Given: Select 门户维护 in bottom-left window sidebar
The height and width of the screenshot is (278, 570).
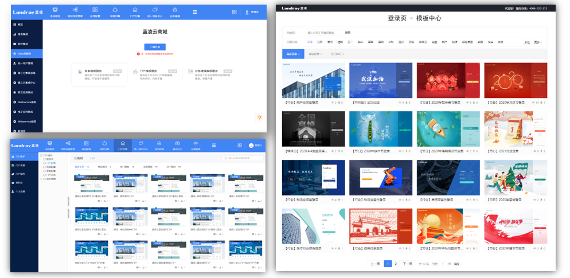Looking at the screenshot, I should [24, 156].
